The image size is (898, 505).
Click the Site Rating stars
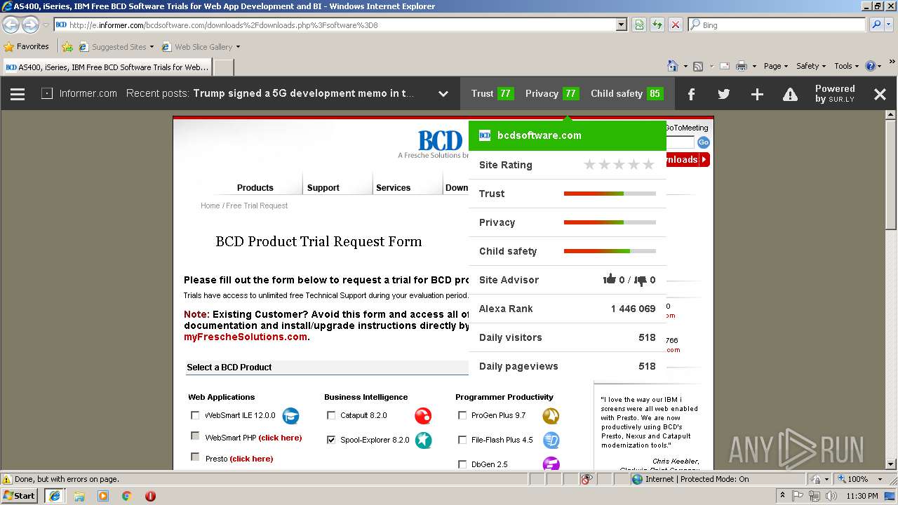pyautogui.click(x=619, y=165)
